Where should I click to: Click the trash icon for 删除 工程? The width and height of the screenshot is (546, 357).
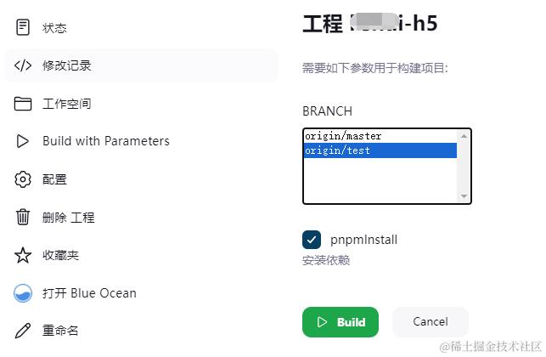click(23, 217)
